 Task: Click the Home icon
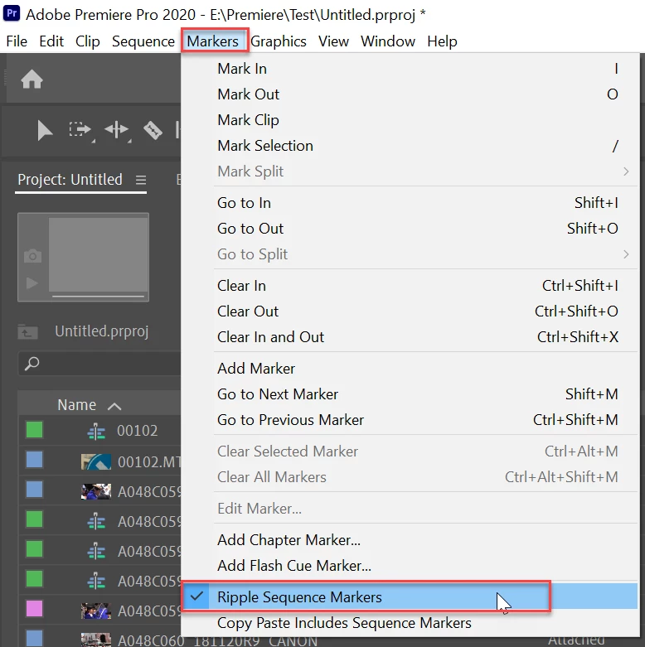pos(32,80)
